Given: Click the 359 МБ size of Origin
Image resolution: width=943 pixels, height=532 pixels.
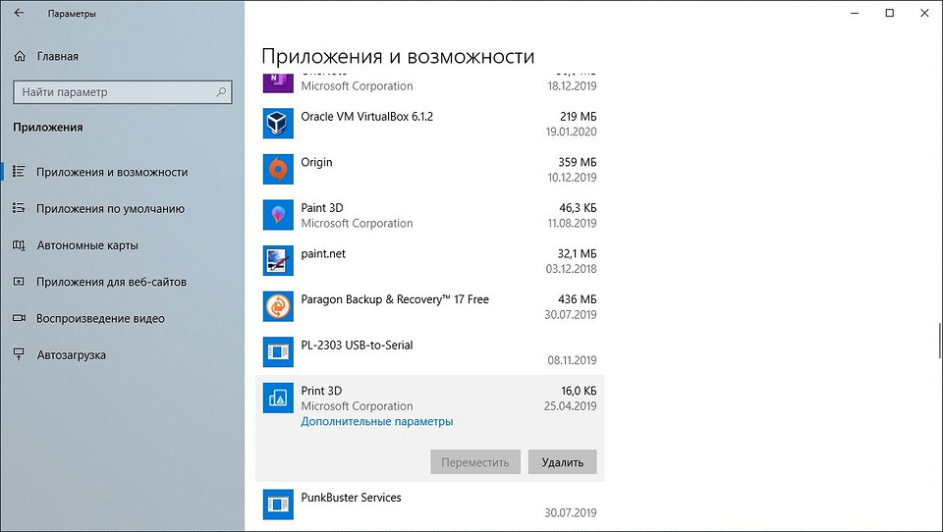Looking at the screenshot, I should tap(578, 162).
